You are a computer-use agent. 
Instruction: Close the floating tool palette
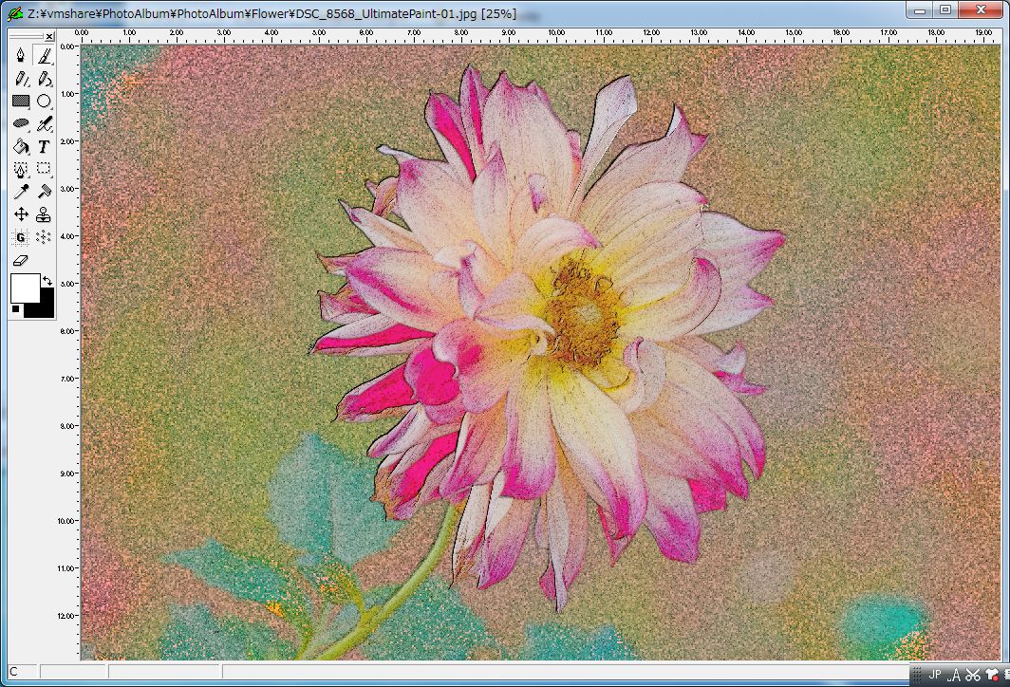(x=47, y=36)
